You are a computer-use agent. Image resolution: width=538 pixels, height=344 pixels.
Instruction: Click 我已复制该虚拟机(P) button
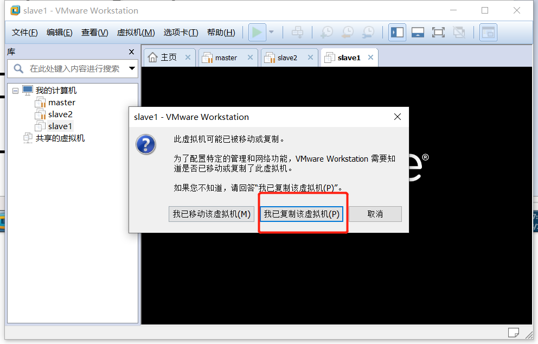302,214
